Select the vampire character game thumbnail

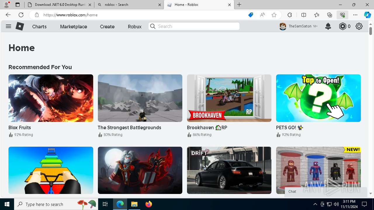click(140, 170)
